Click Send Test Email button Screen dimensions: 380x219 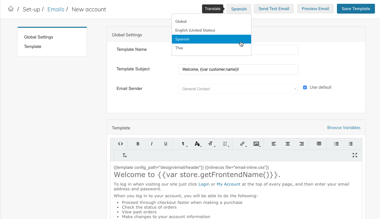coord(274,9)
